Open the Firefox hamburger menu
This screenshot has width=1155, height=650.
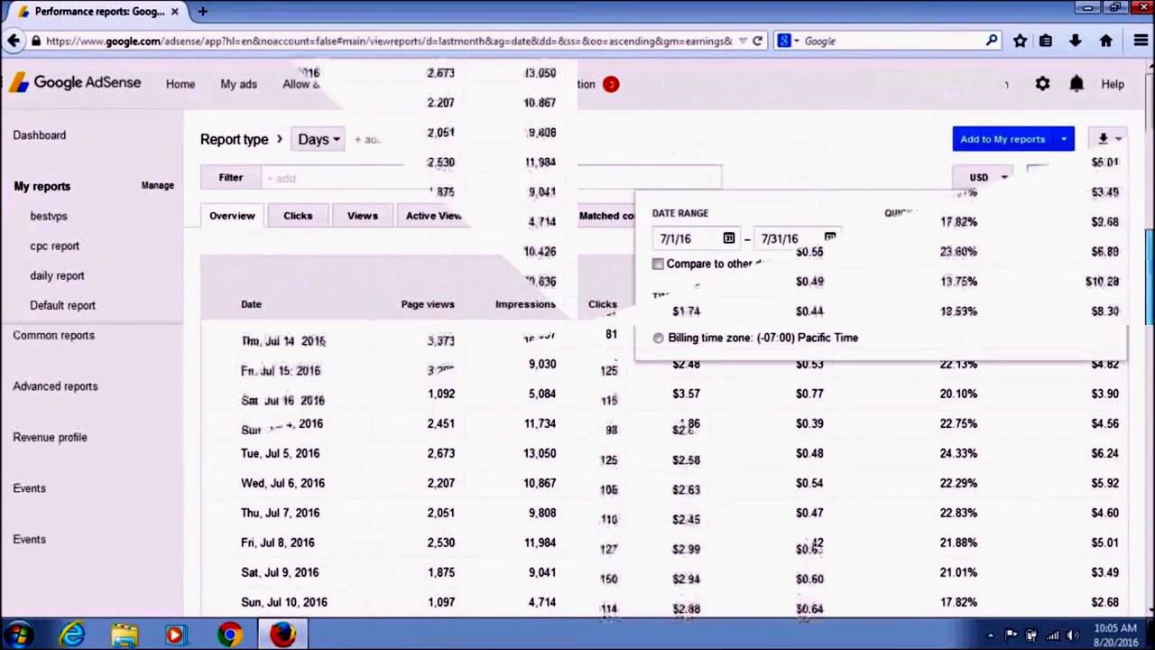(x=1141, y=41)
